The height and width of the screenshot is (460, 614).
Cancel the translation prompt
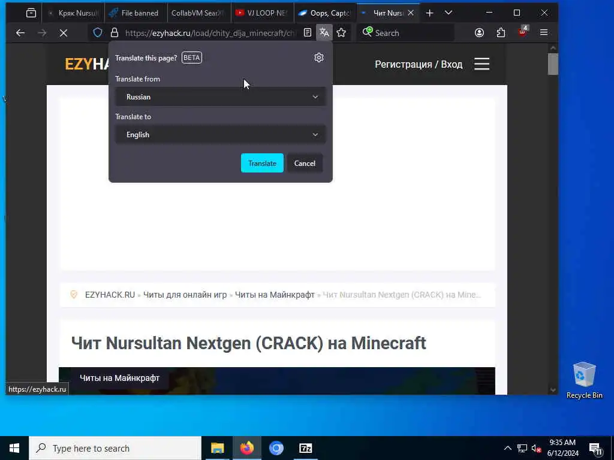[305, 163]
